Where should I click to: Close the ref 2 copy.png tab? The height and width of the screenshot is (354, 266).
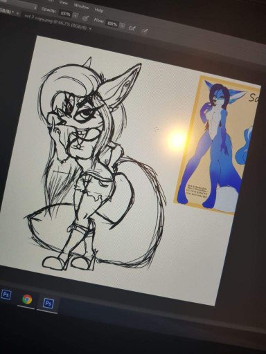pos(90,28)
